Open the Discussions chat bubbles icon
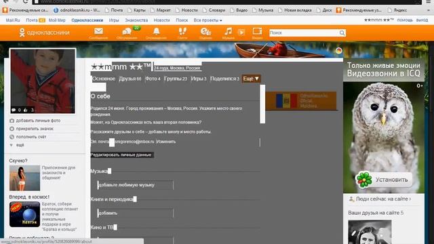Image resolution: width=434 pixels, height=244 pixels. coord(127,32)
